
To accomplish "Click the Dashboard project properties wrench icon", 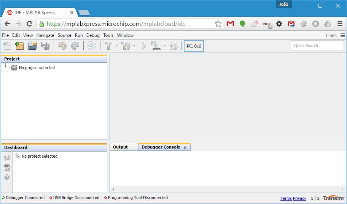I will [x=7, y=157].
